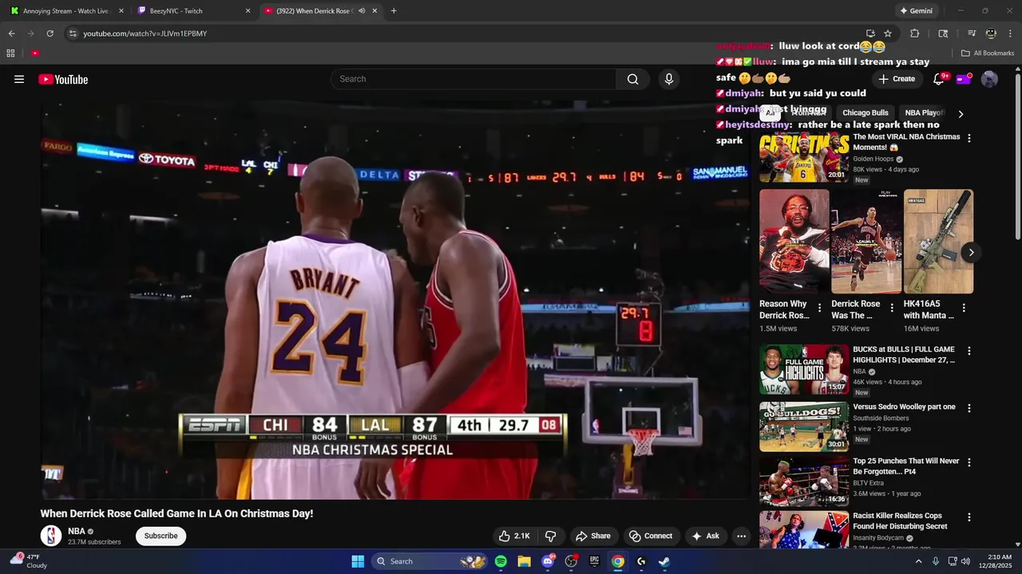Show hidden system tray icons chevron
The image size is (1022, 574).
click(x=918, y=561)
